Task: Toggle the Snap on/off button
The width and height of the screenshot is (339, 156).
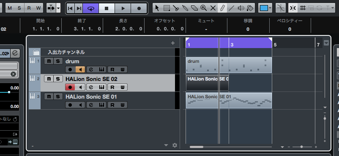Action: 293,8
